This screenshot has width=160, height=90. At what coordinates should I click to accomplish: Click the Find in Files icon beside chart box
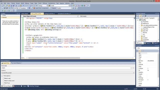click(49, 6)
